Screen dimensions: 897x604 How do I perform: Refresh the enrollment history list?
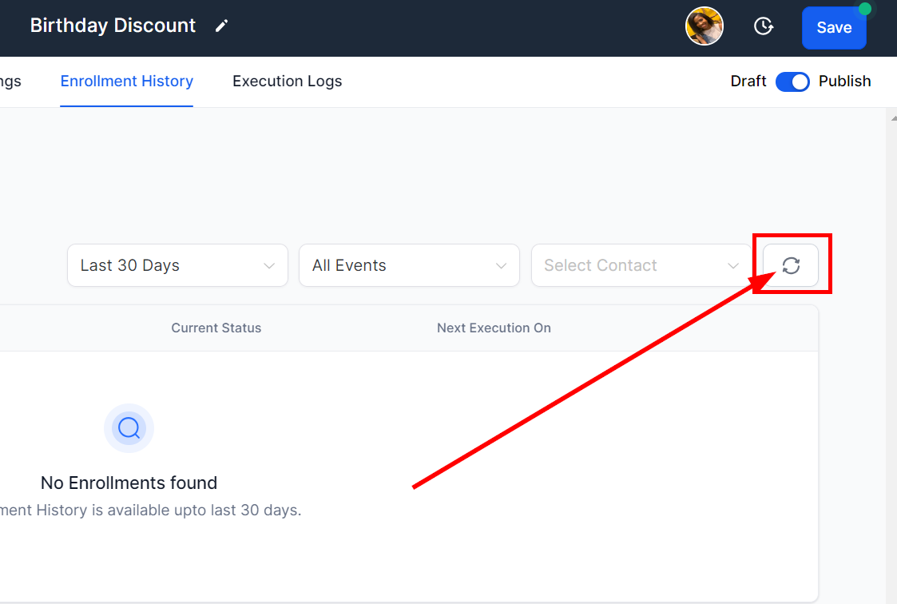click(x=791, y=265)
